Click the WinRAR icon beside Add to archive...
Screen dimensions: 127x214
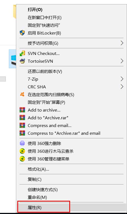click(22, 110)
